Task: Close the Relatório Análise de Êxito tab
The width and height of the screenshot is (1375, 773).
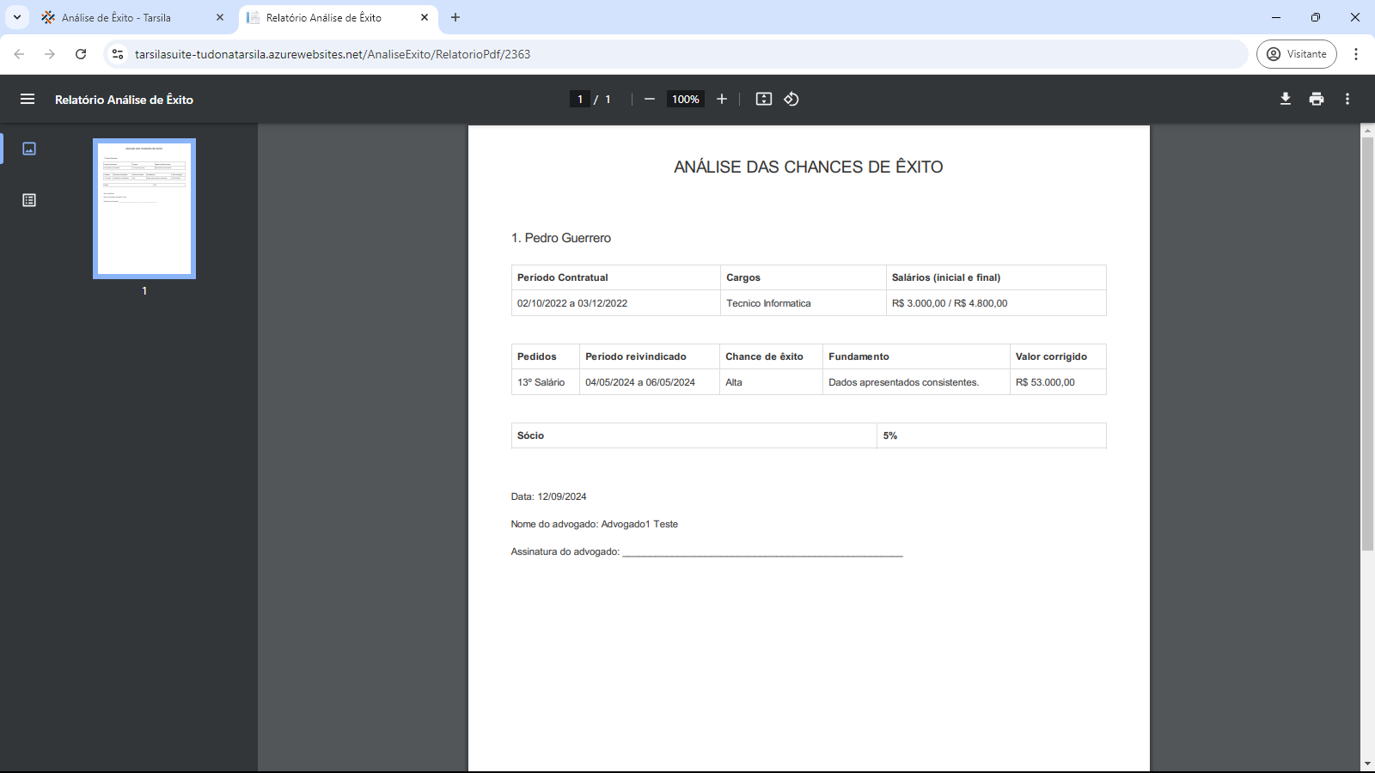Action: (425, 17)
